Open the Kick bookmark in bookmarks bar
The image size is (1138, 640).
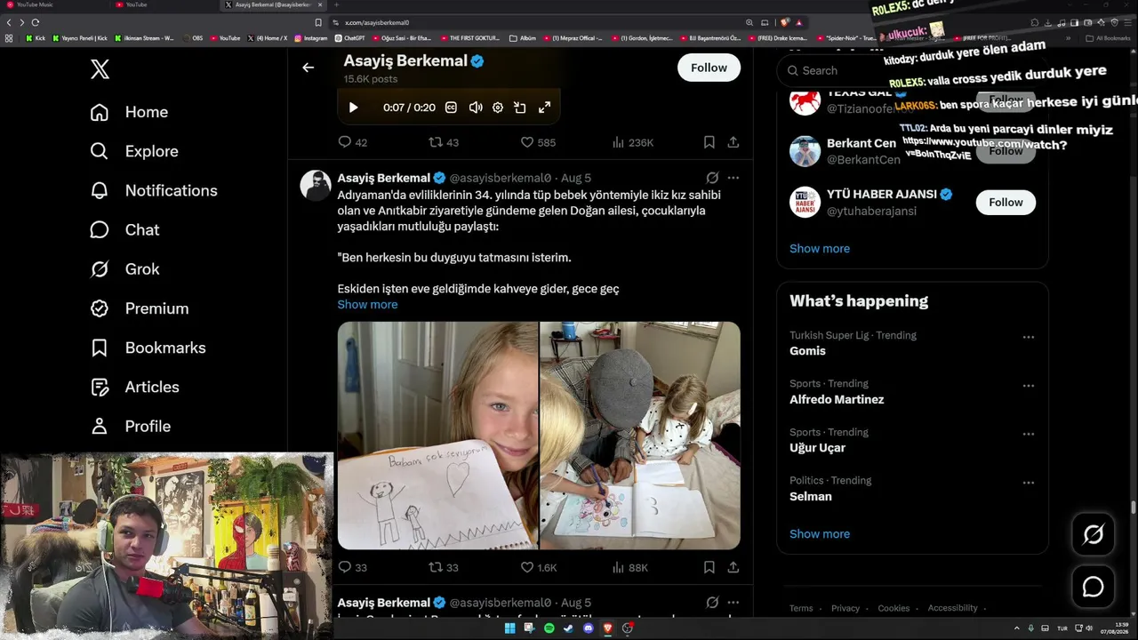[x=36, y=38]
